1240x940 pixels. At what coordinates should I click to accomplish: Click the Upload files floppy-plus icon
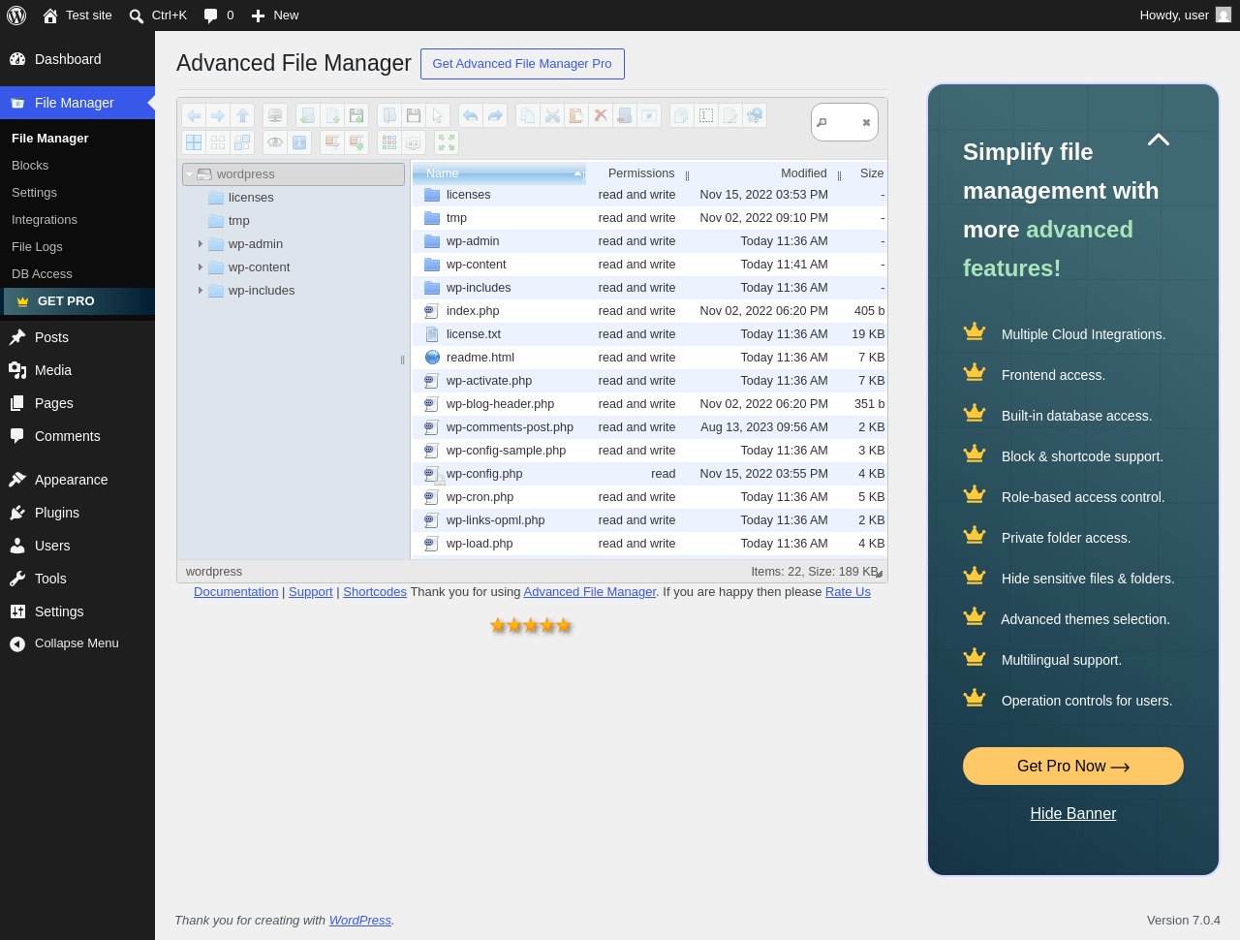pos(356,115)
